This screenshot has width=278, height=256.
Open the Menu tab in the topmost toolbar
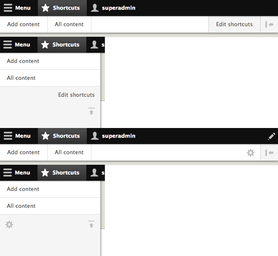[x=17, y=8]
